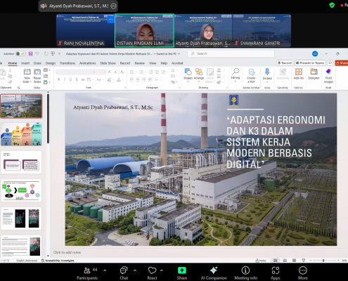Image resolution: width=348 pixels, height=281 pixels.
Task: Open options on Rani Novalentina video tile
Action: (110, 20)
